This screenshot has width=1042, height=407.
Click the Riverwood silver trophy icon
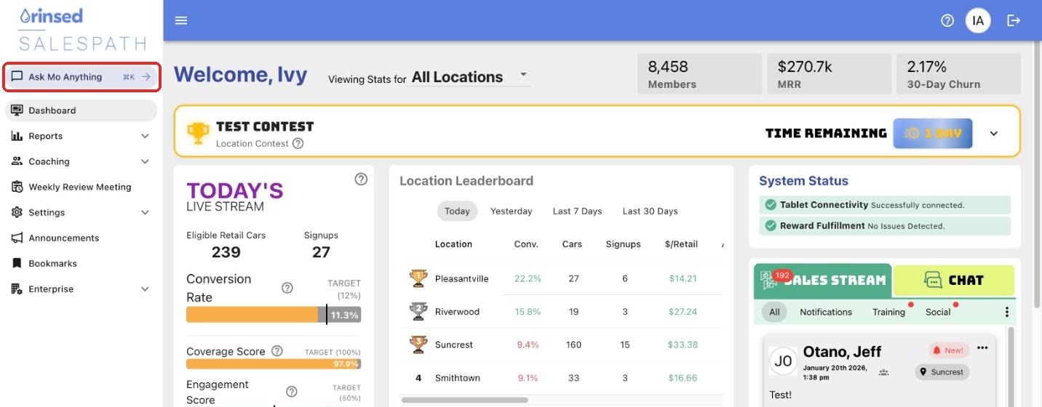click(418, 311)
